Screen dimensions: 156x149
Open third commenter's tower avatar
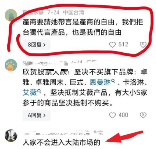[11, 136]
